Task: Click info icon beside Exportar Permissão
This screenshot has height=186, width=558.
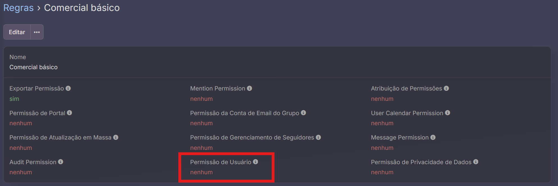Action: click(68, 88)
